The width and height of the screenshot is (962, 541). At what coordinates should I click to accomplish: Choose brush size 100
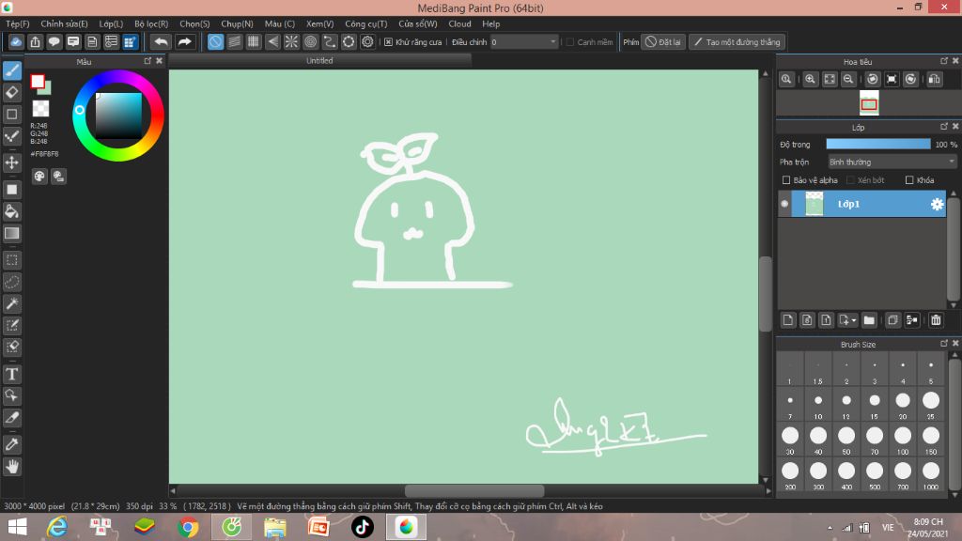(x=903, y=440)
